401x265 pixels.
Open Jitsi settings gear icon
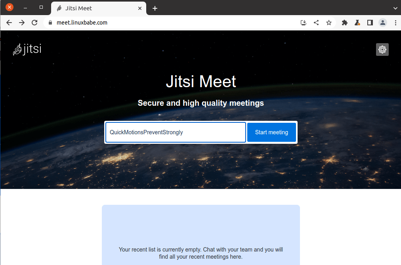[x=382, y=50]
